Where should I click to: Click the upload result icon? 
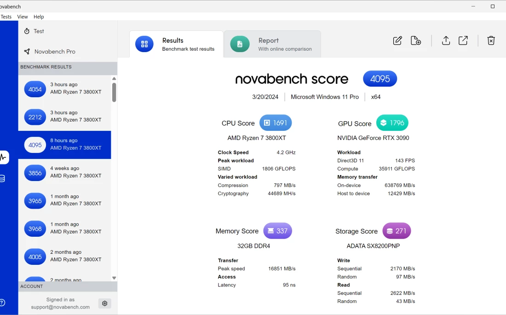coord(446,41)
